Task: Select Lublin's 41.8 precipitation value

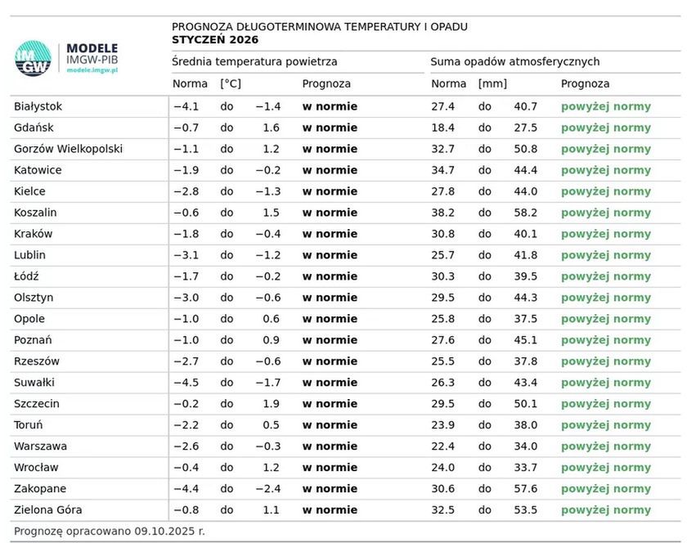Action: (526, 255)
